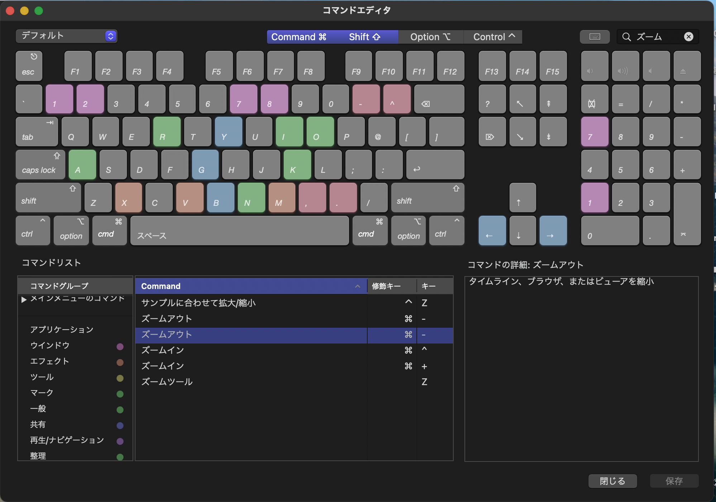Viewport: 716px width, 502px height.
Task: Click the 閉じる button
Action: (612, 481)
